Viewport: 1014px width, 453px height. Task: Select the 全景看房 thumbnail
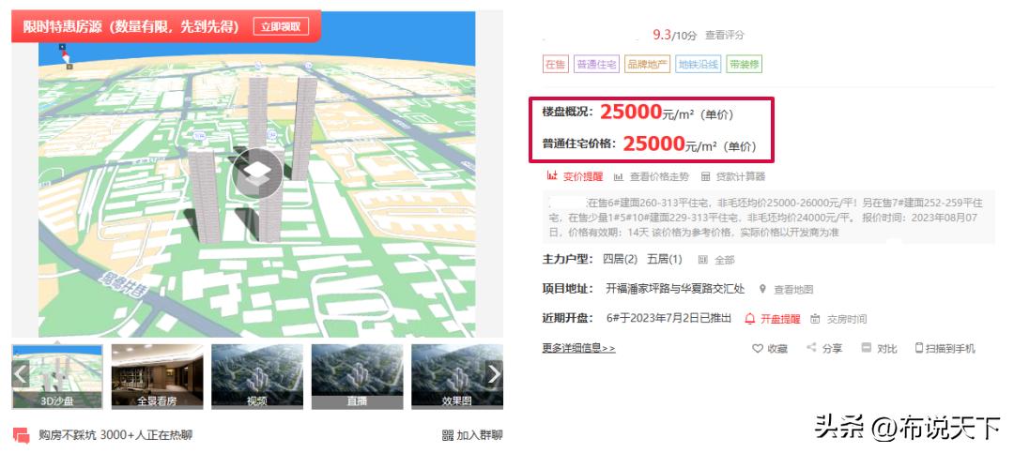coord(157,377)
